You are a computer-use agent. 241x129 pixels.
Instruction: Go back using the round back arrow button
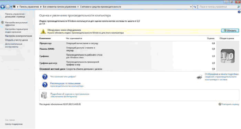[x=3, y=6]
